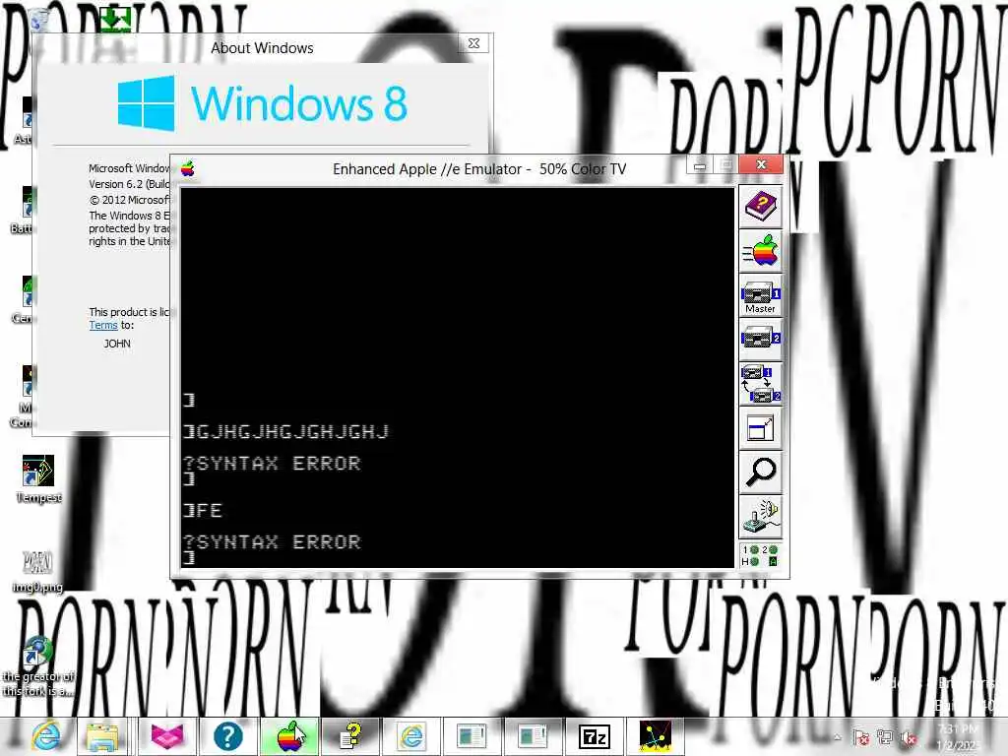Open the black and yellow game taskbar icon

655,736
